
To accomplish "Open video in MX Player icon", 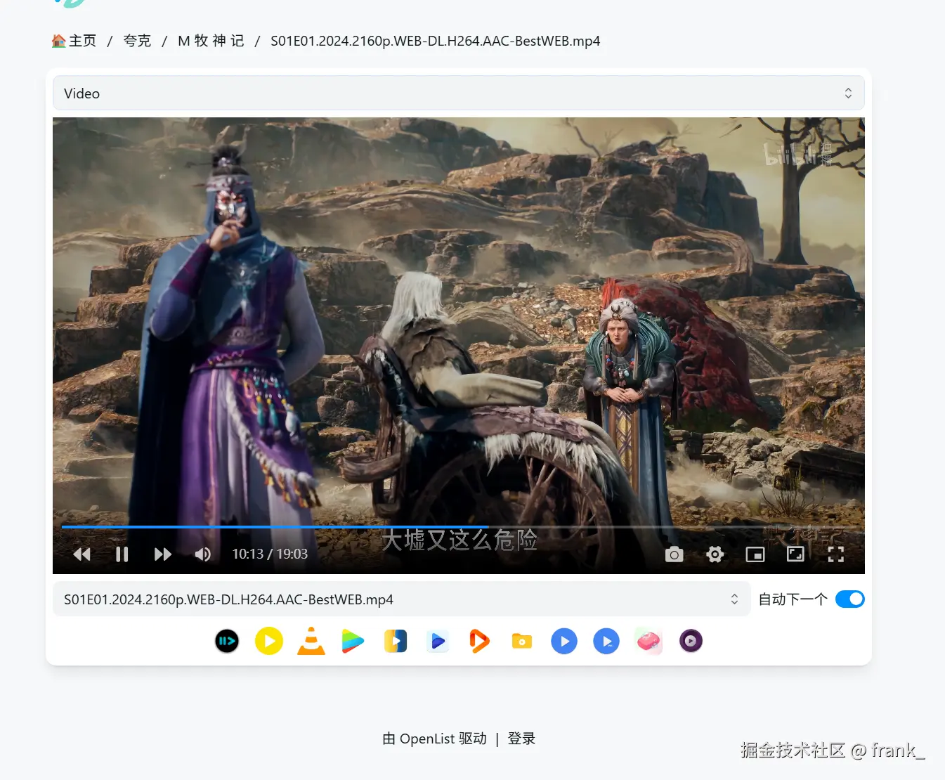I will click(x=564, y=641).
